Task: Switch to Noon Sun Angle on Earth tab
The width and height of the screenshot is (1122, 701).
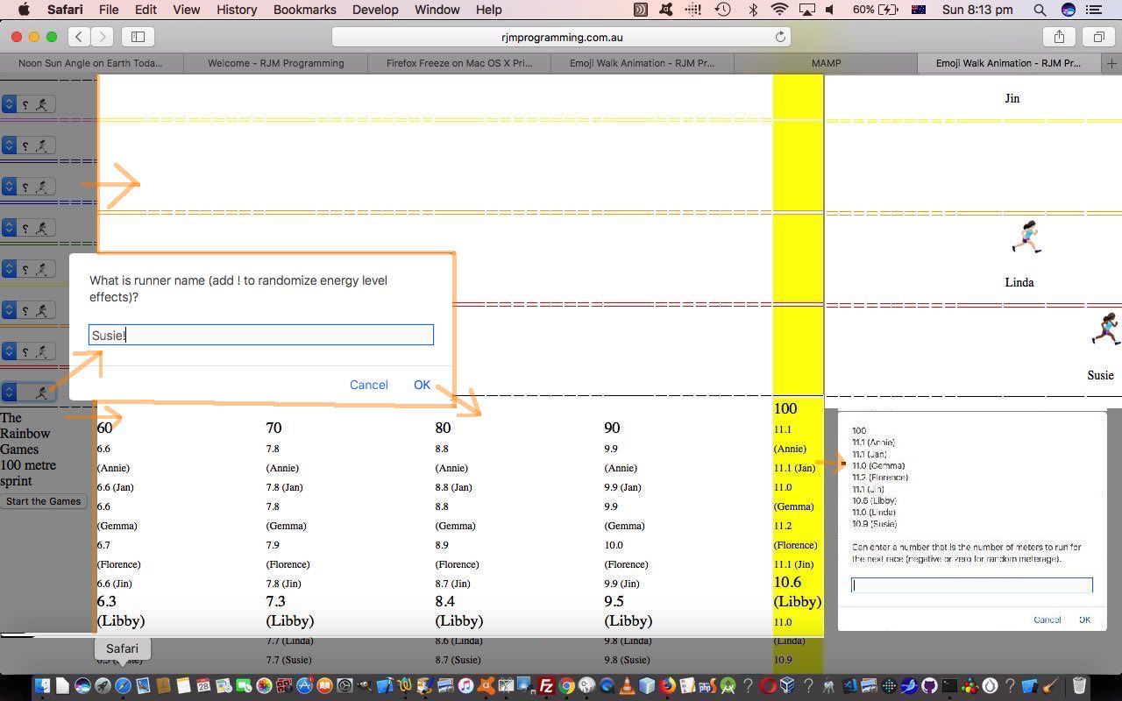Action: [x=92, y=63]
